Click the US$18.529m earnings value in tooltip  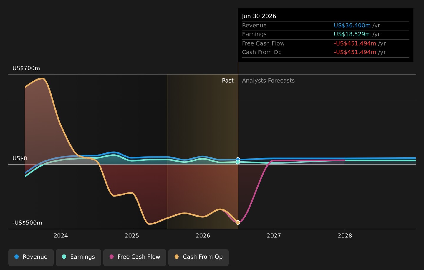[352, 34]
